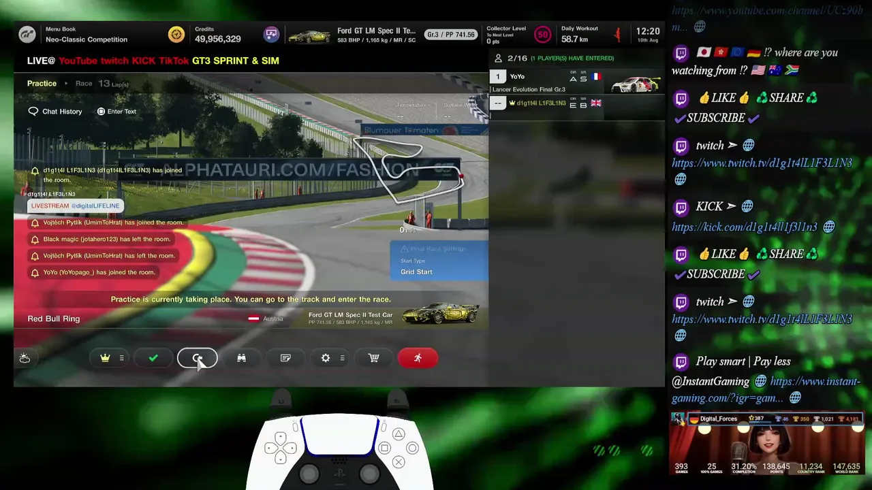Open the instant-gaming.com link

tap(766, 389)
